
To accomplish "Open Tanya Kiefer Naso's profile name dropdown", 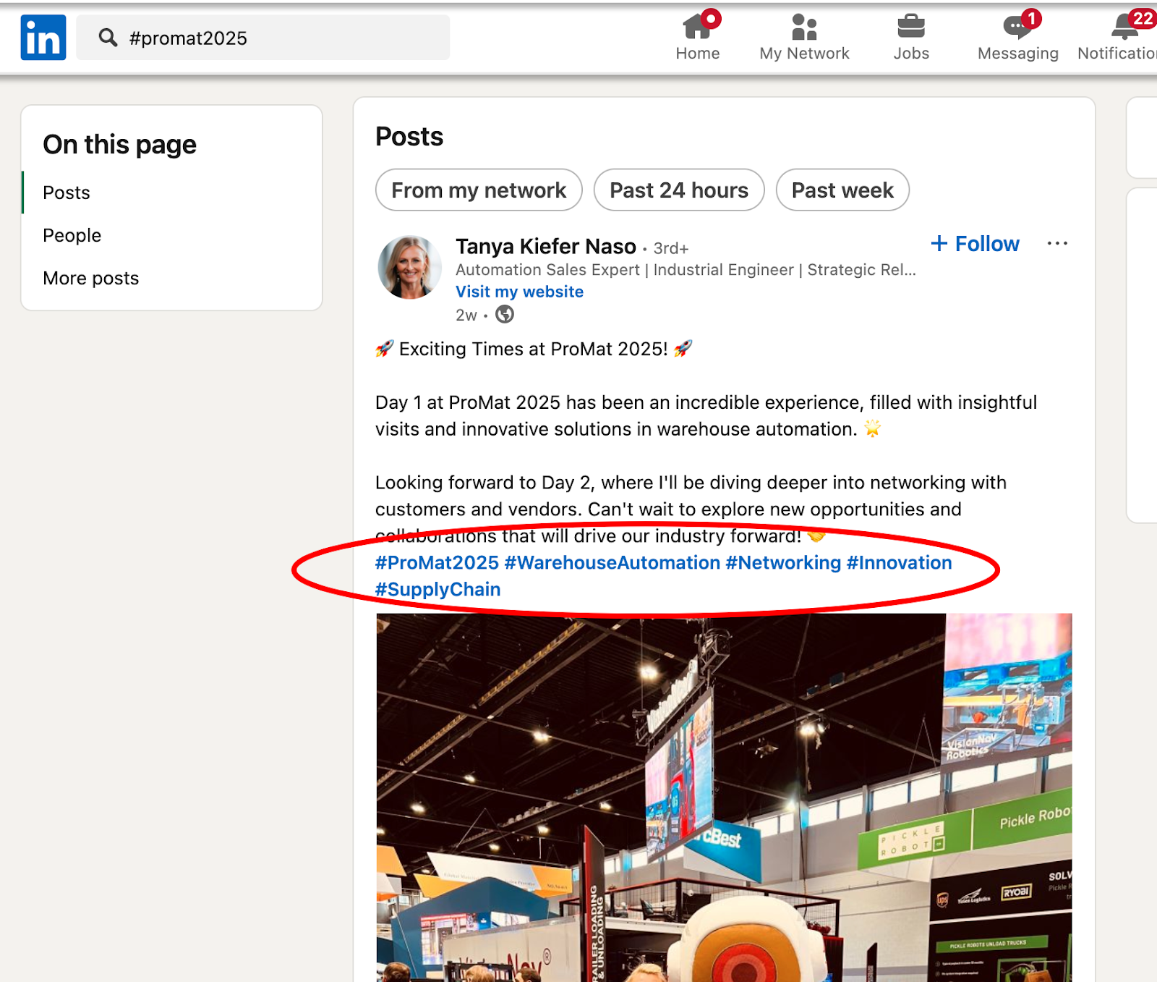I will coord(545,246).
